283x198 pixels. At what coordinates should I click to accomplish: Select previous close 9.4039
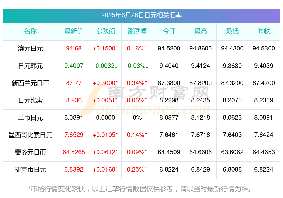click(264, 66)
